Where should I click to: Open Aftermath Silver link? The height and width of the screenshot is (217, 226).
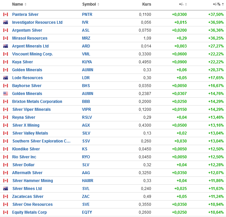27,173
